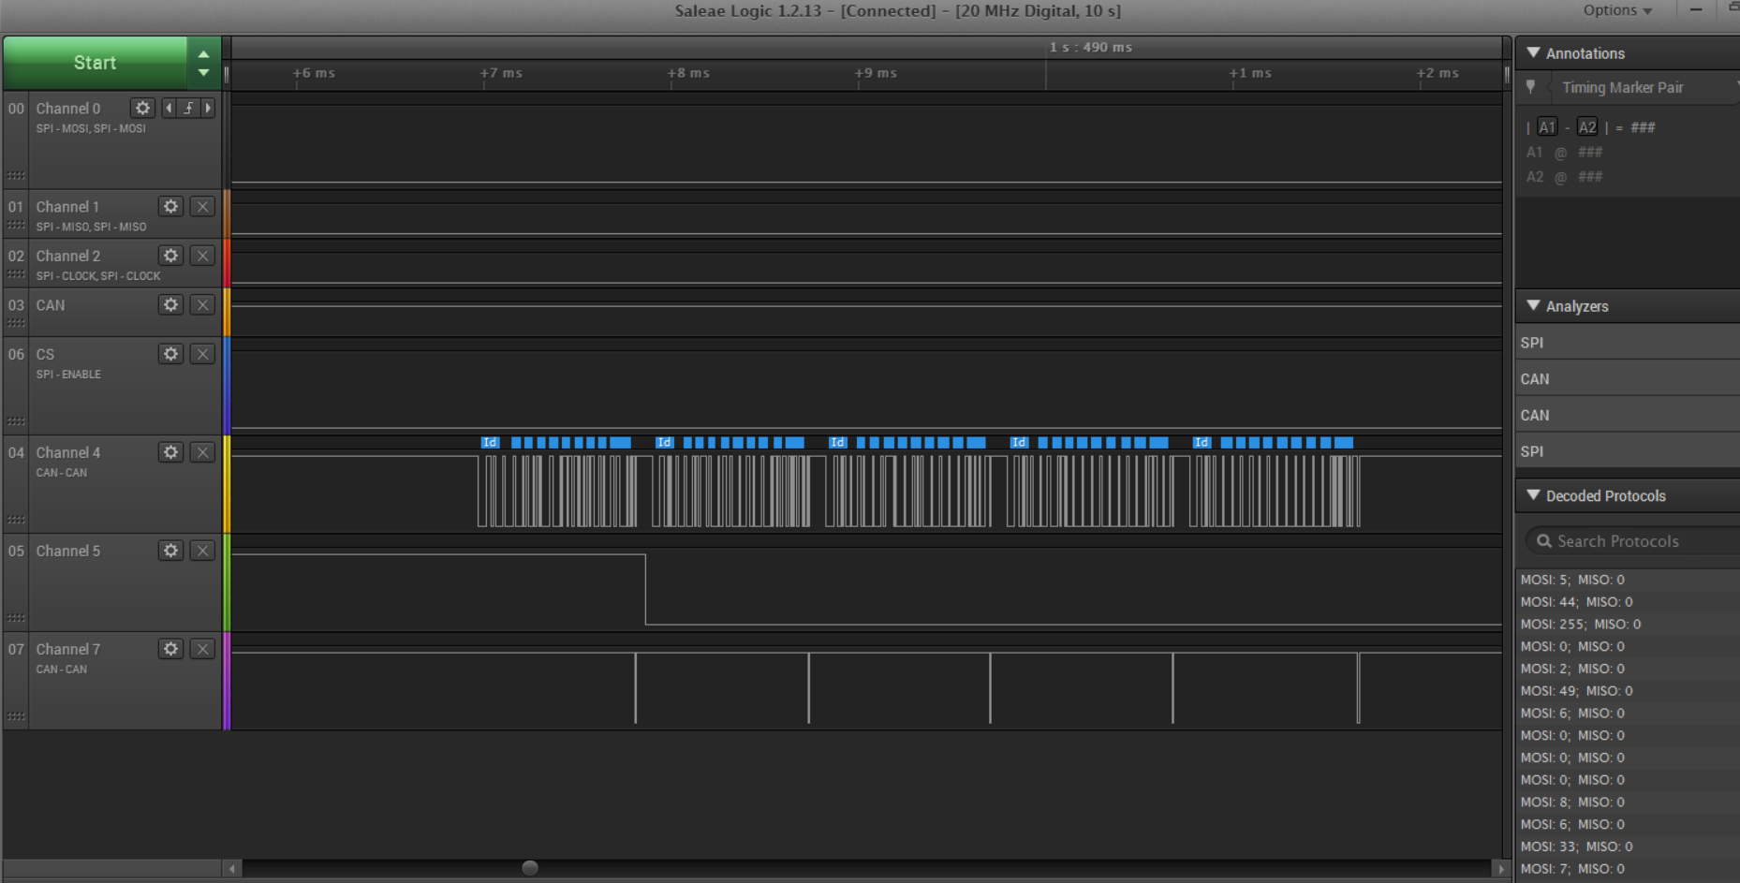Click the marker pin icon in Annotations

(1531, 87)
